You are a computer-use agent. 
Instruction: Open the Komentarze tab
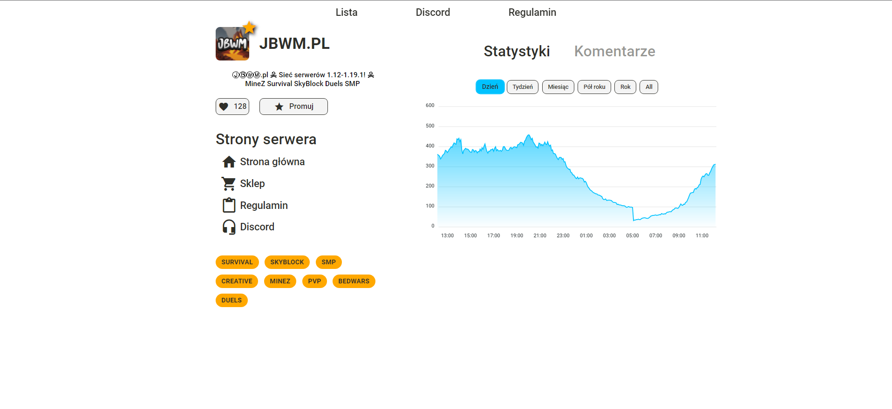tap(614, 51)
